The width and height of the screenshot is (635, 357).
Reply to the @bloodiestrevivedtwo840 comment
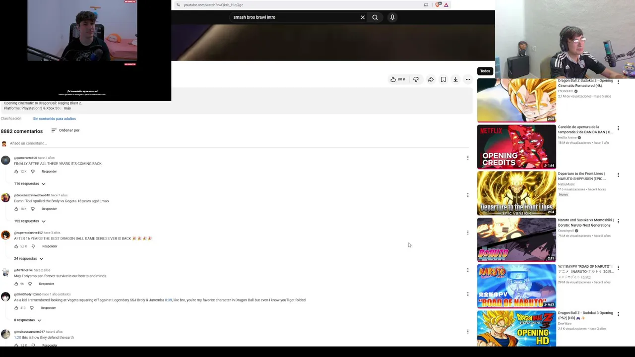pos(49,209)
